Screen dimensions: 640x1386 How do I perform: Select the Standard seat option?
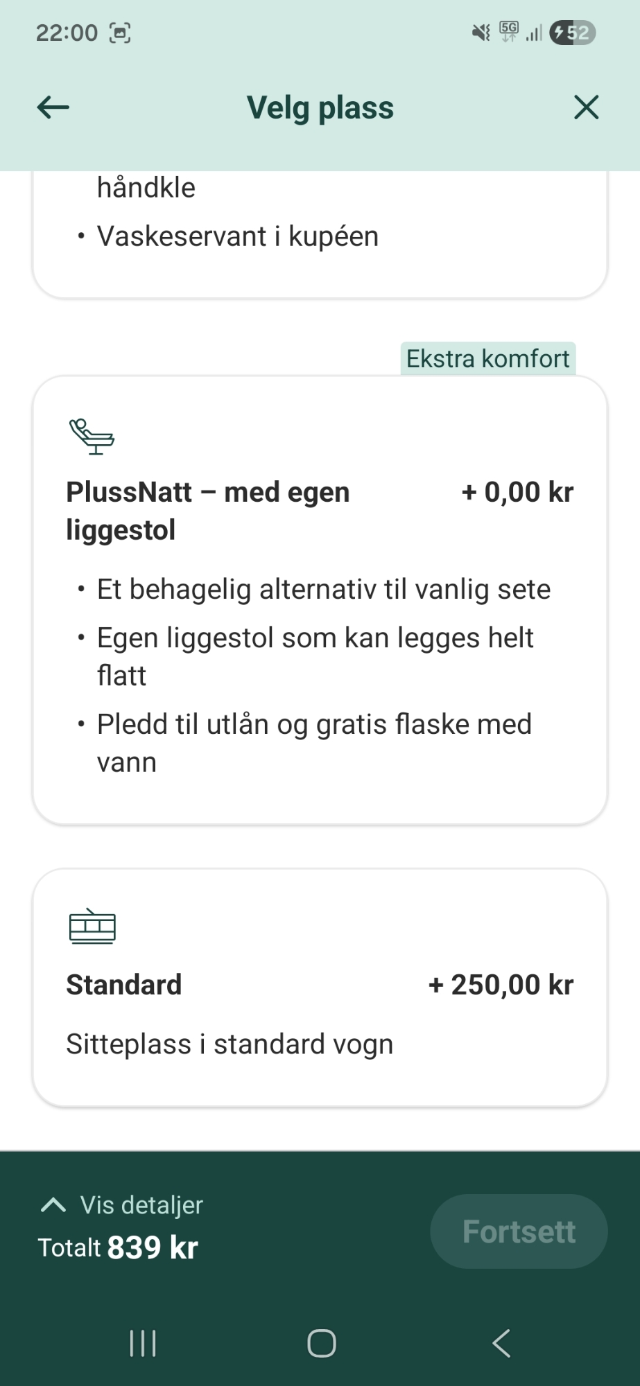[320, 988]
